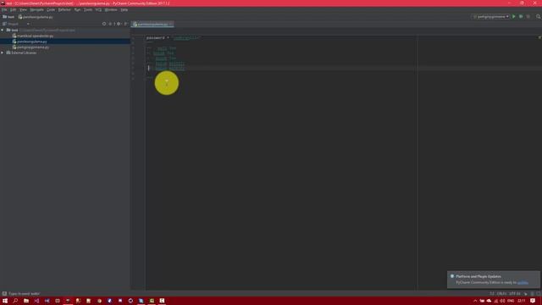
Task: Click py file breadcrumb in navigation bar
Action: click(x=36, y=17)
